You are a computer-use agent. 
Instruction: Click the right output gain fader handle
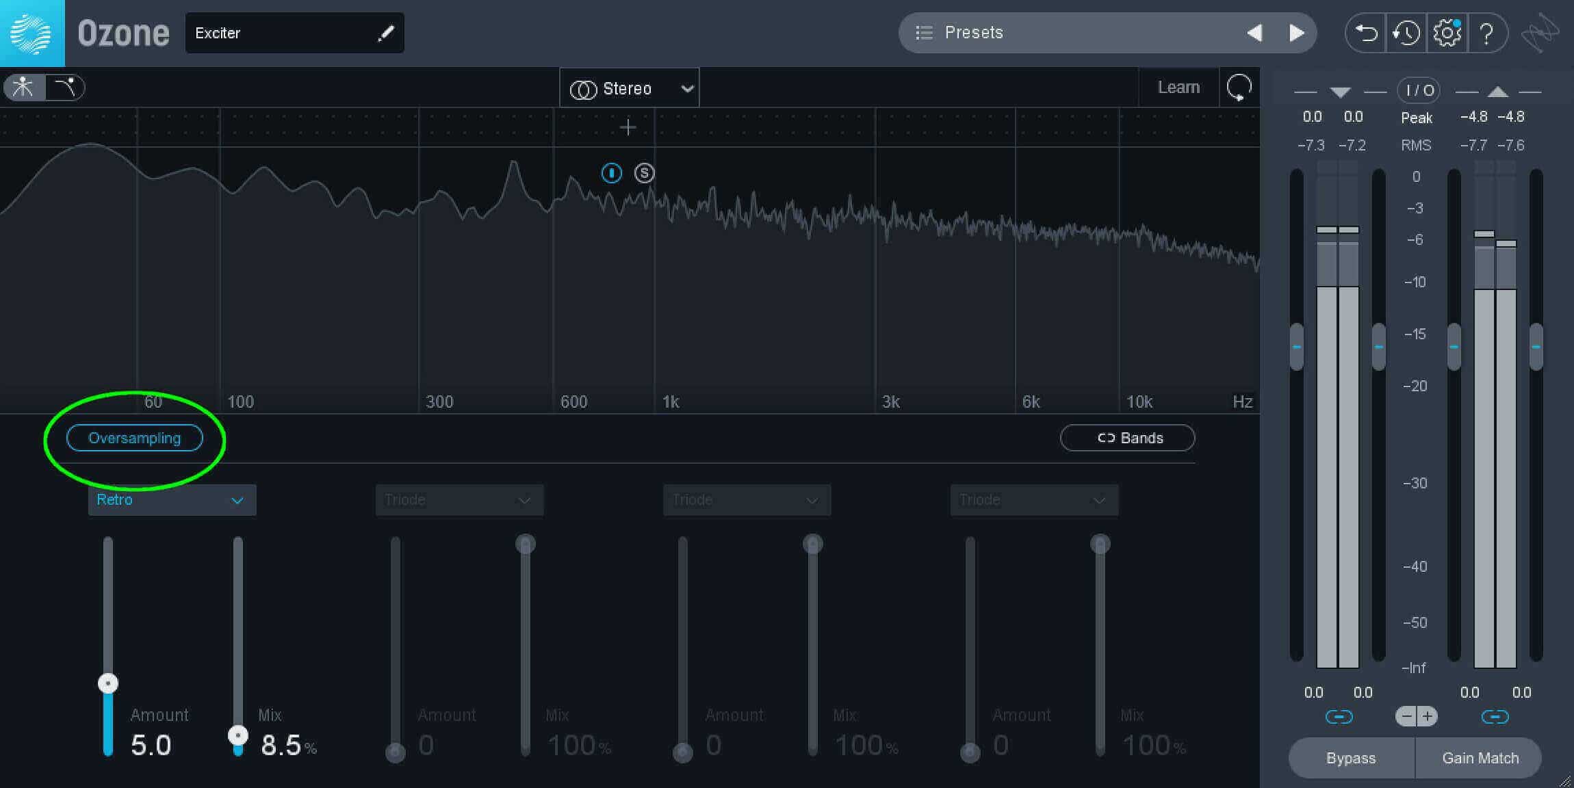click(1536, 347)
